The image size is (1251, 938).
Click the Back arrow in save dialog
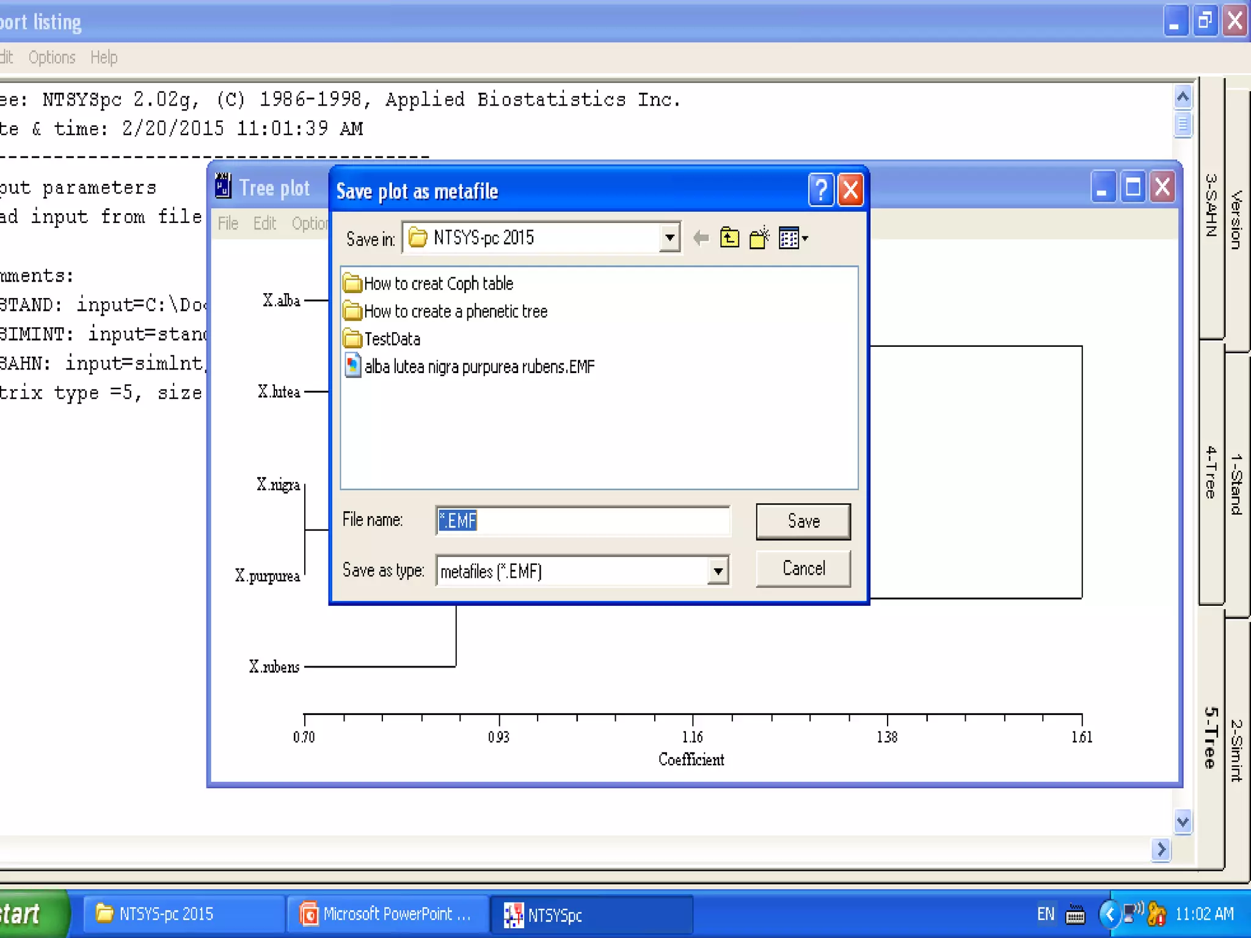pyautogui.click(x=701, y=238)
